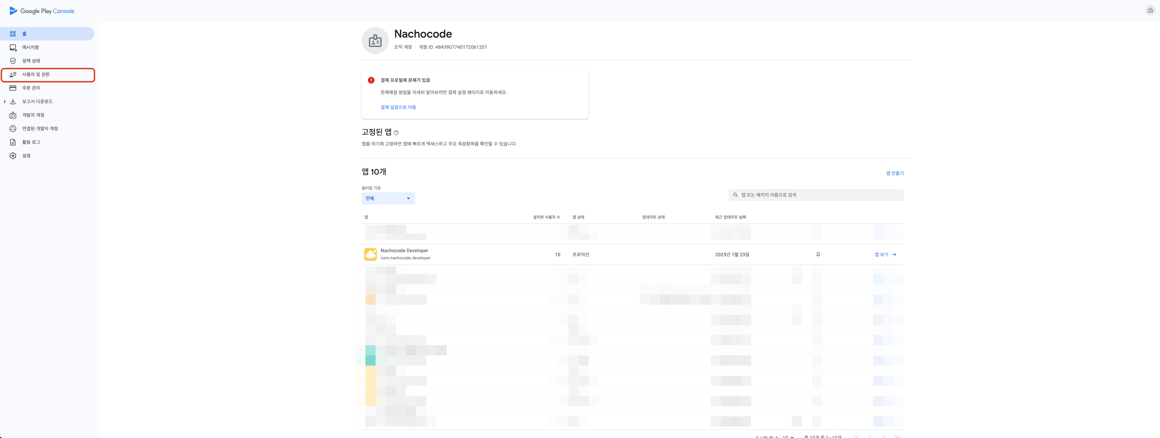Click the 최근 업데이트 날짜 column header
Viewport: 1160px width, 438px height.
tap(730, 217)
